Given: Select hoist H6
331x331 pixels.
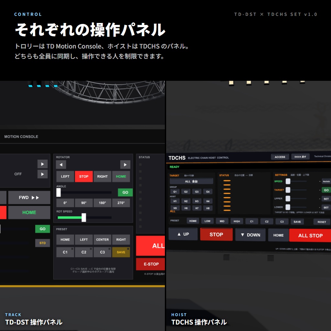Looking at the screenshot, I should 186,208.
